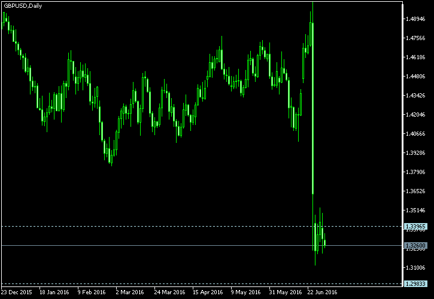Click the 18 Jan 2016 date label
The width and height of the screenshot is (434, 299).
point(54,292)
